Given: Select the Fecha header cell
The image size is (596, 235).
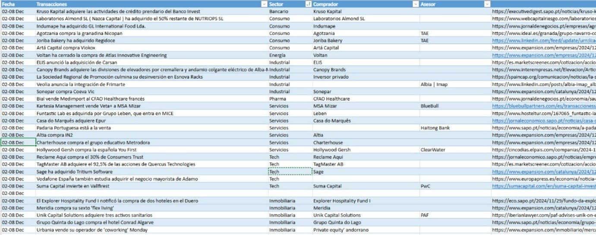Looking at the screenshot, I should click(18, 4).
